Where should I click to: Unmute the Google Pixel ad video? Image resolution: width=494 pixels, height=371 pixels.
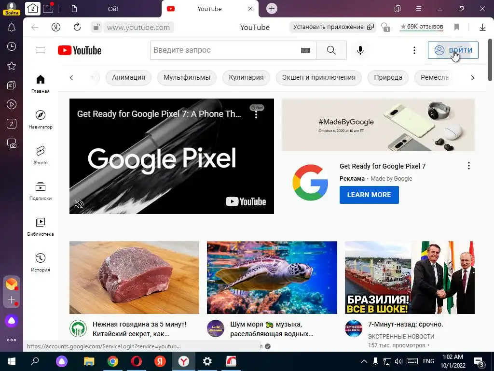[x=79, y=204]
